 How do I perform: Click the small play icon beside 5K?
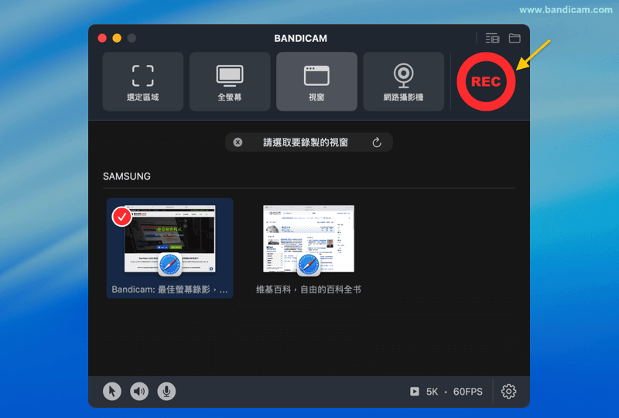pos(415,392)
